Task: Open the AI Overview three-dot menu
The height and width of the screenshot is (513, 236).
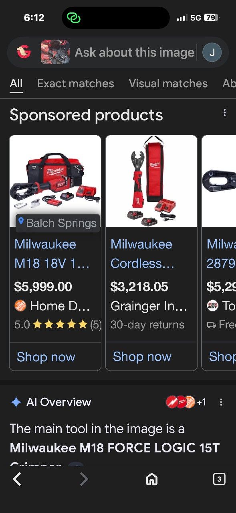Action: [x=221, y=402]
